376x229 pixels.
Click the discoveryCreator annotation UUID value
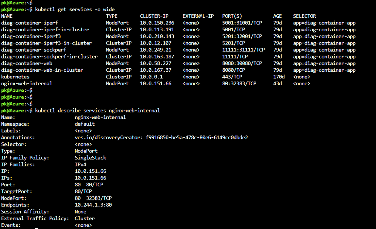[x=197, y=137]
